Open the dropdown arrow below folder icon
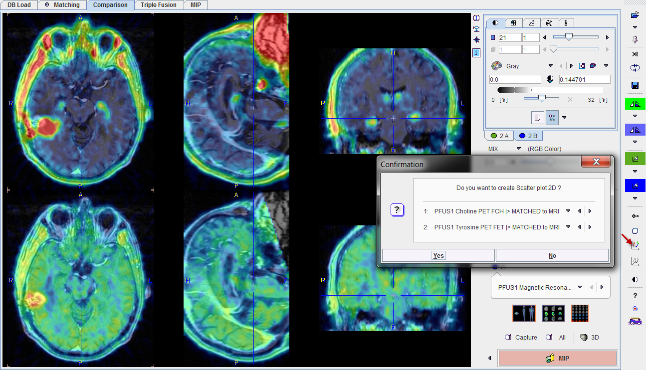 (635, 27)
